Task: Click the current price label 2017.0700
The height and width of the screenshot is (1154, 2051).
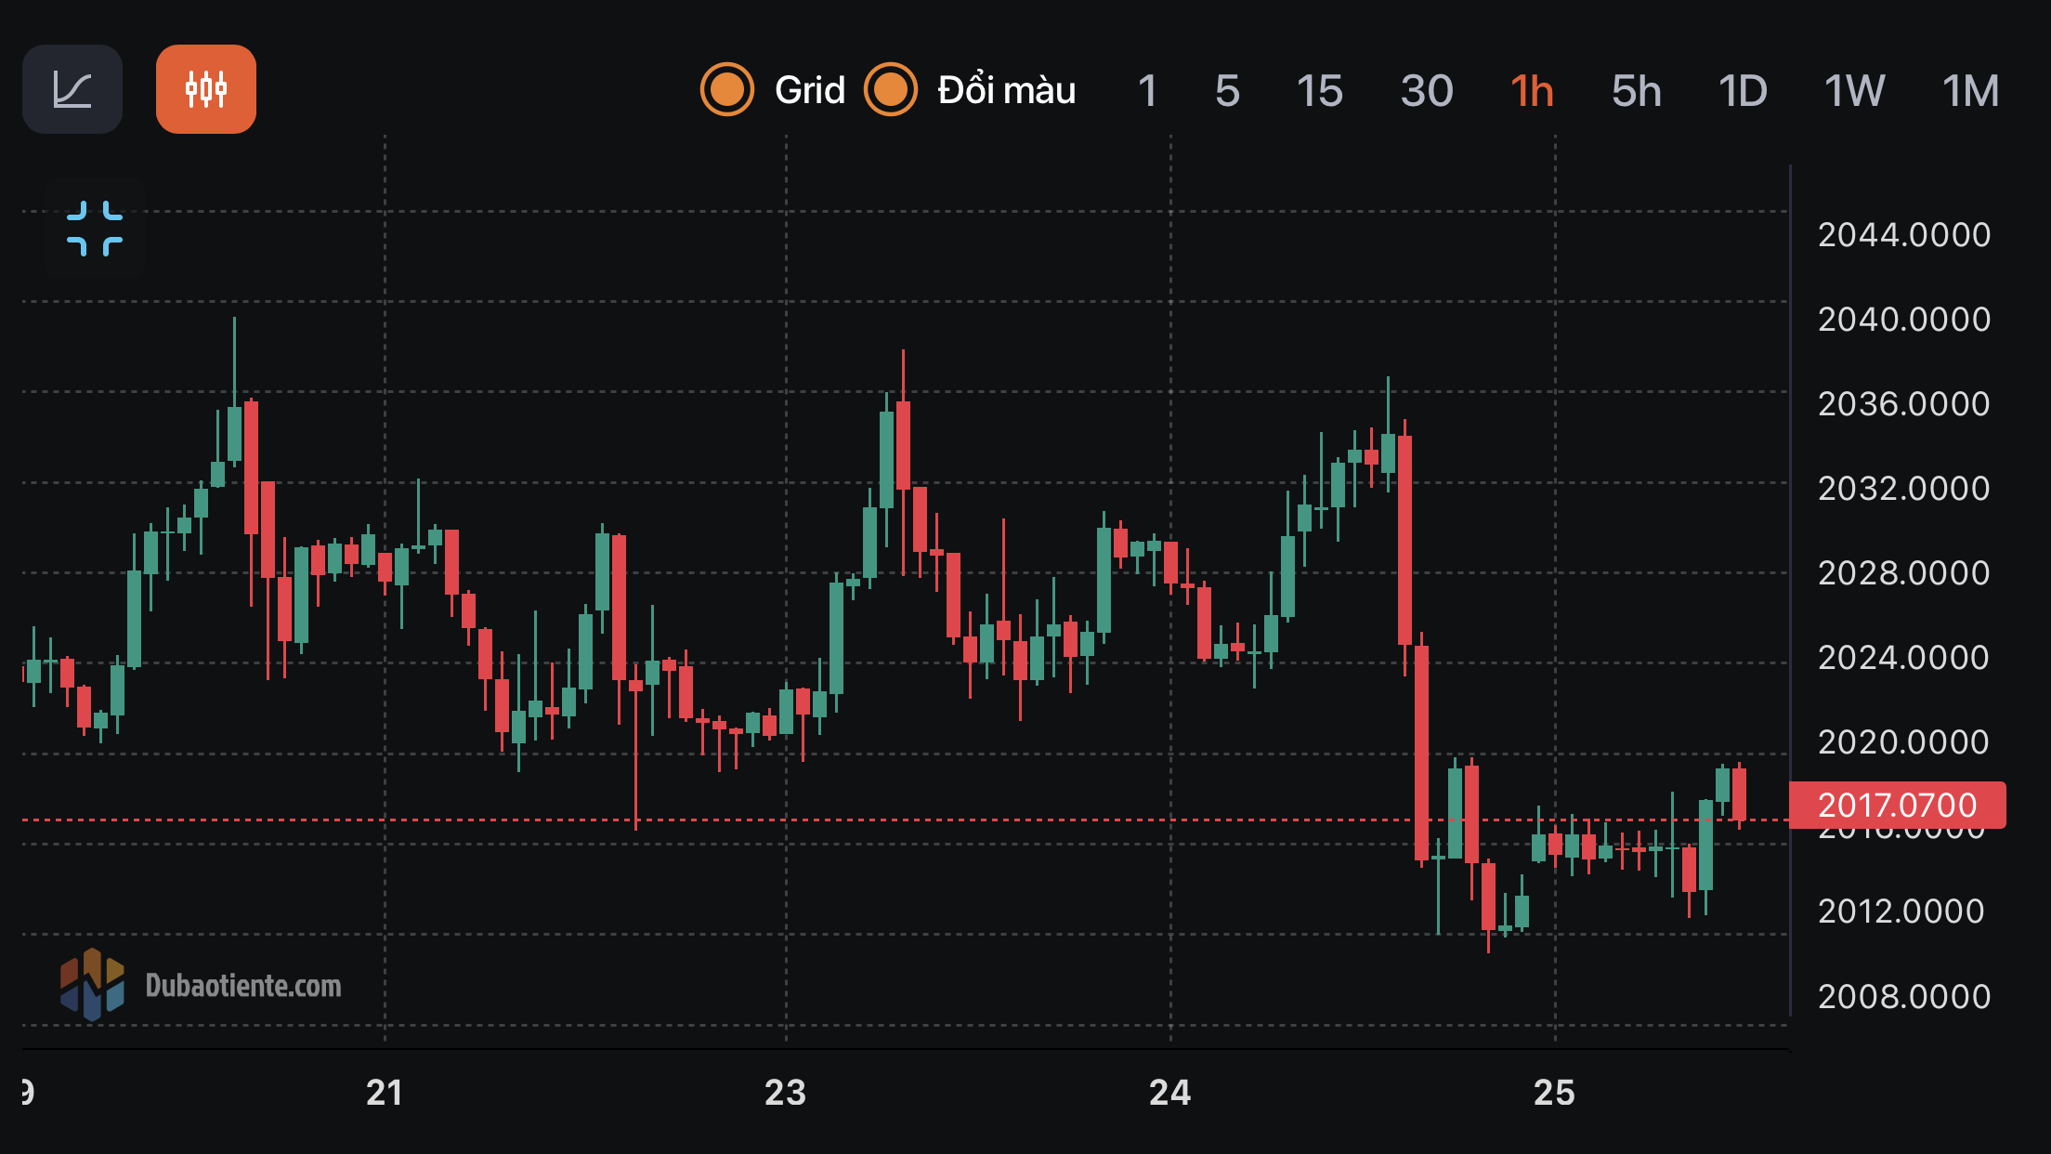Action: [1897, 805]
